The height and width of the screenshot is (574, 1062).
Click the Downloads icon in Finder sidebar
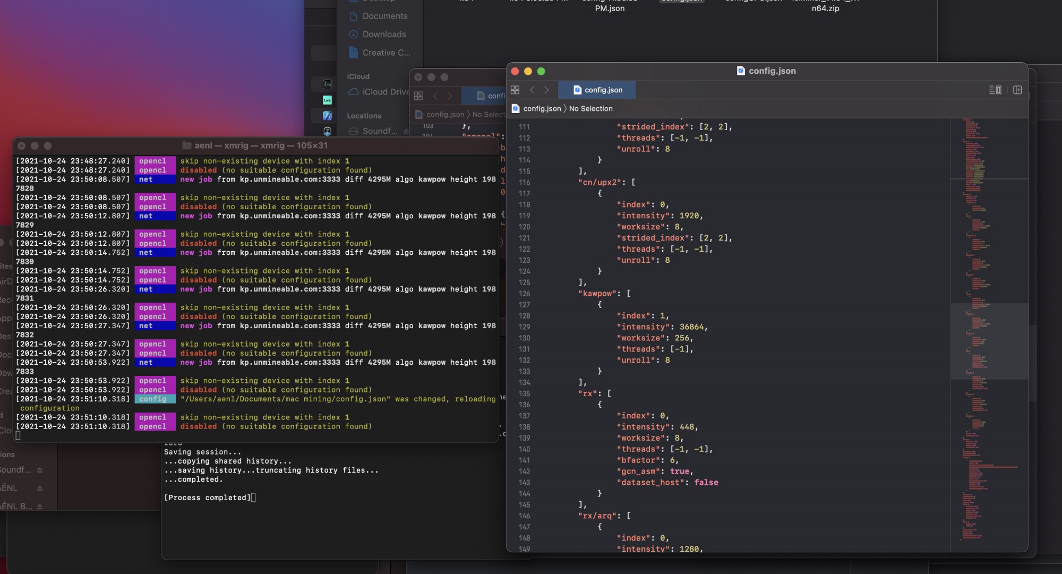[x=353, y=34]
